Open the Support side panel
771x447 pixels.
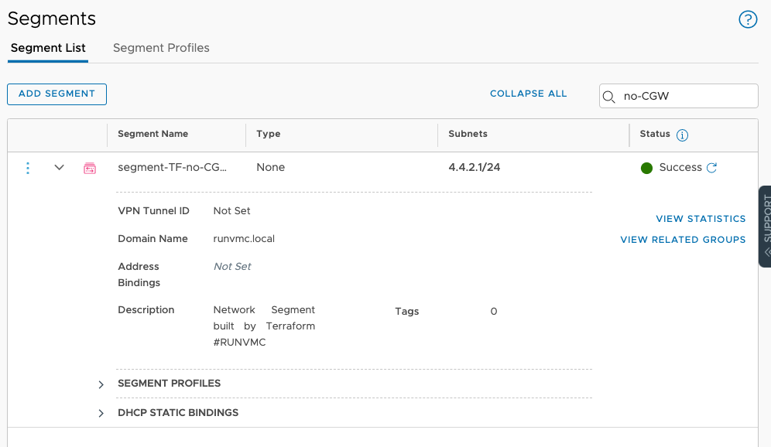tap(765, 226)
